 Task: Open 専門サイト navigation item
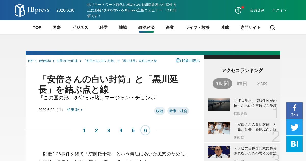pyautogui.click(x=250, y=28)
